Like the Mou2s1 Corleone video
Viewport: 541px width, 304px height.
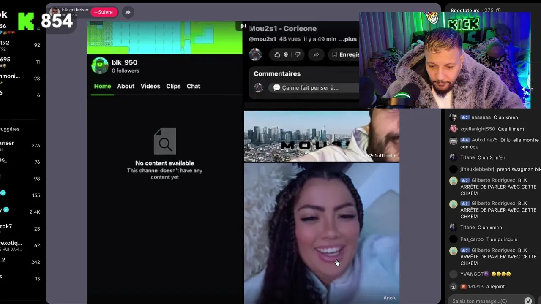point(281,54)
